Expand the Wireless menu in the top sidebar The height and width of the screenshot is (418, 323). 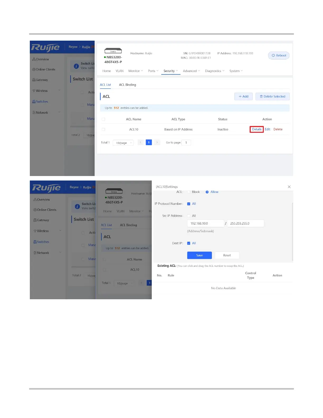pos(46,91)
